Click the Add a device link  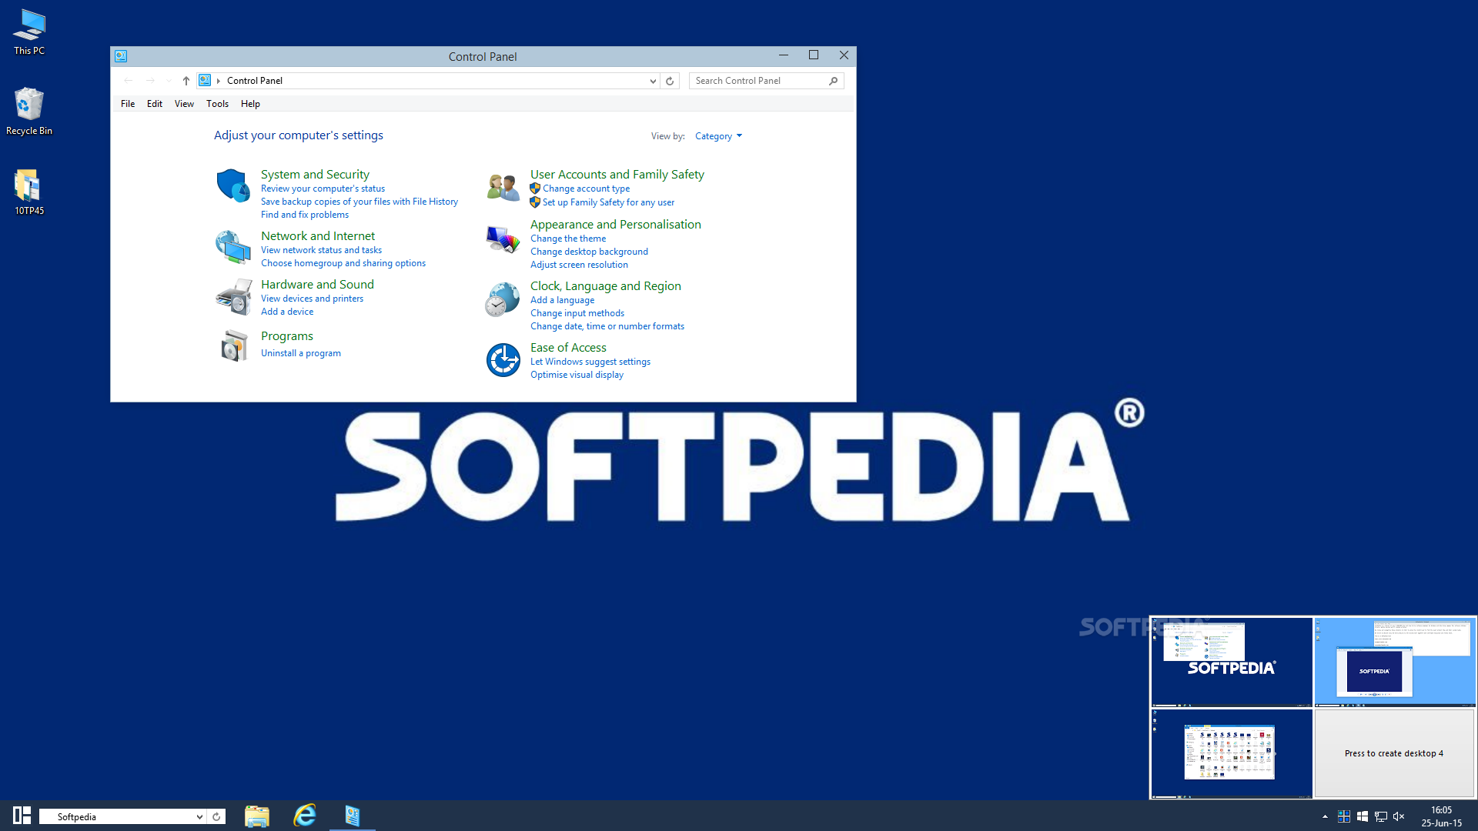point(287,312)
